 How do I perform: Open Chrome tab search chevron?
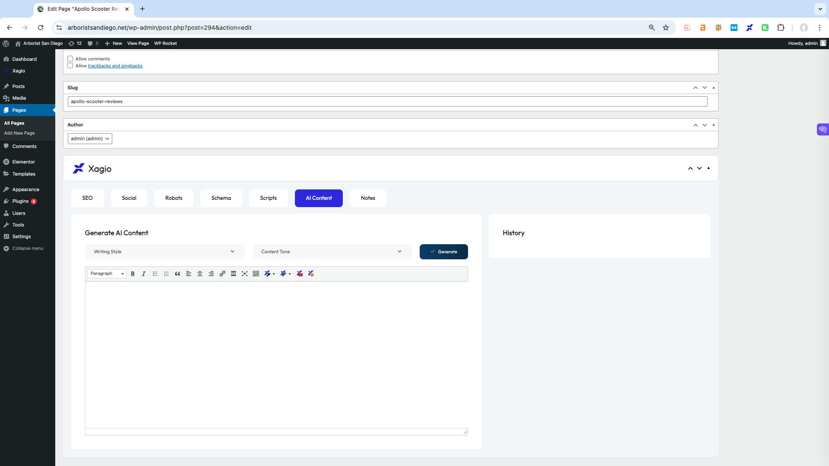[x=820, y=9]
